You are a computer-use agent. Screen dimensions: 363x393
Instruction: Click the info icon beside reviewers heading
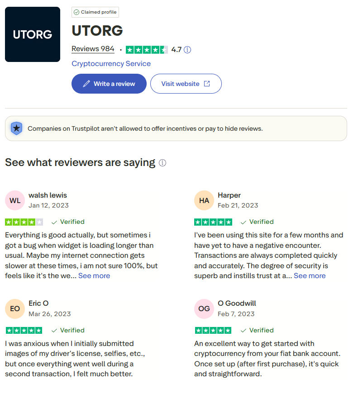tap(162, 163)
